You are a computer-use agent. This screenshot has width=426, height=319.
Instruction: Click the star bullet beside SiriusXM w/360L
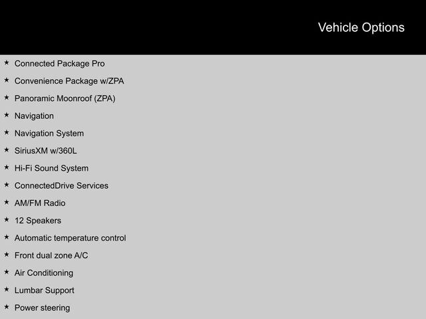[6, 150]
